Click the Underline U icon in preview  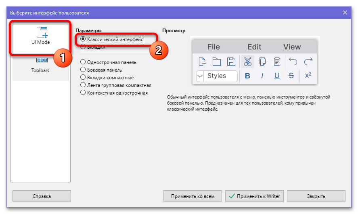pyautogui.click(x=277, y=76)
